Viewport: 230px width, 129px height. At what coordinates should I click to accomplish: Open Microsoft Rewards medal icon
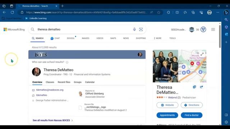(x=203, y=29)
